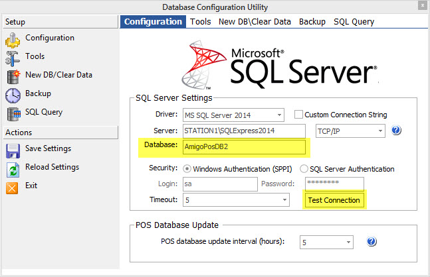Expand the TCP/IP protocol dropdown
The height and width of the screenshot is (277, 430).
350,131
